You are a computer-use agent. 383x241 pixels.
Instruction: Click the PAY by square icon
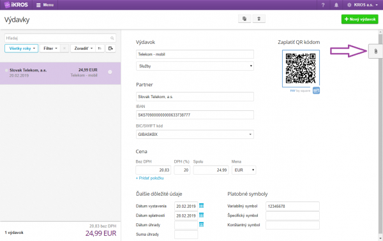coord(316,91)
